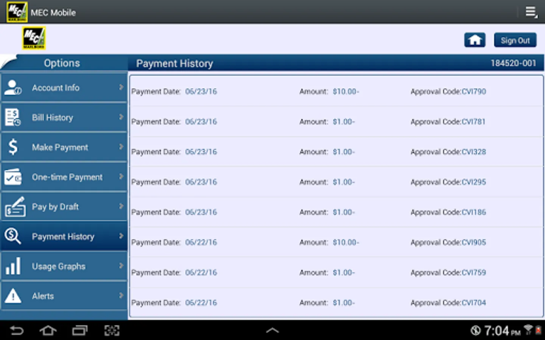Viewport: 545px width, 340px height.
Task: Sign out of the account
Action: 515,40
